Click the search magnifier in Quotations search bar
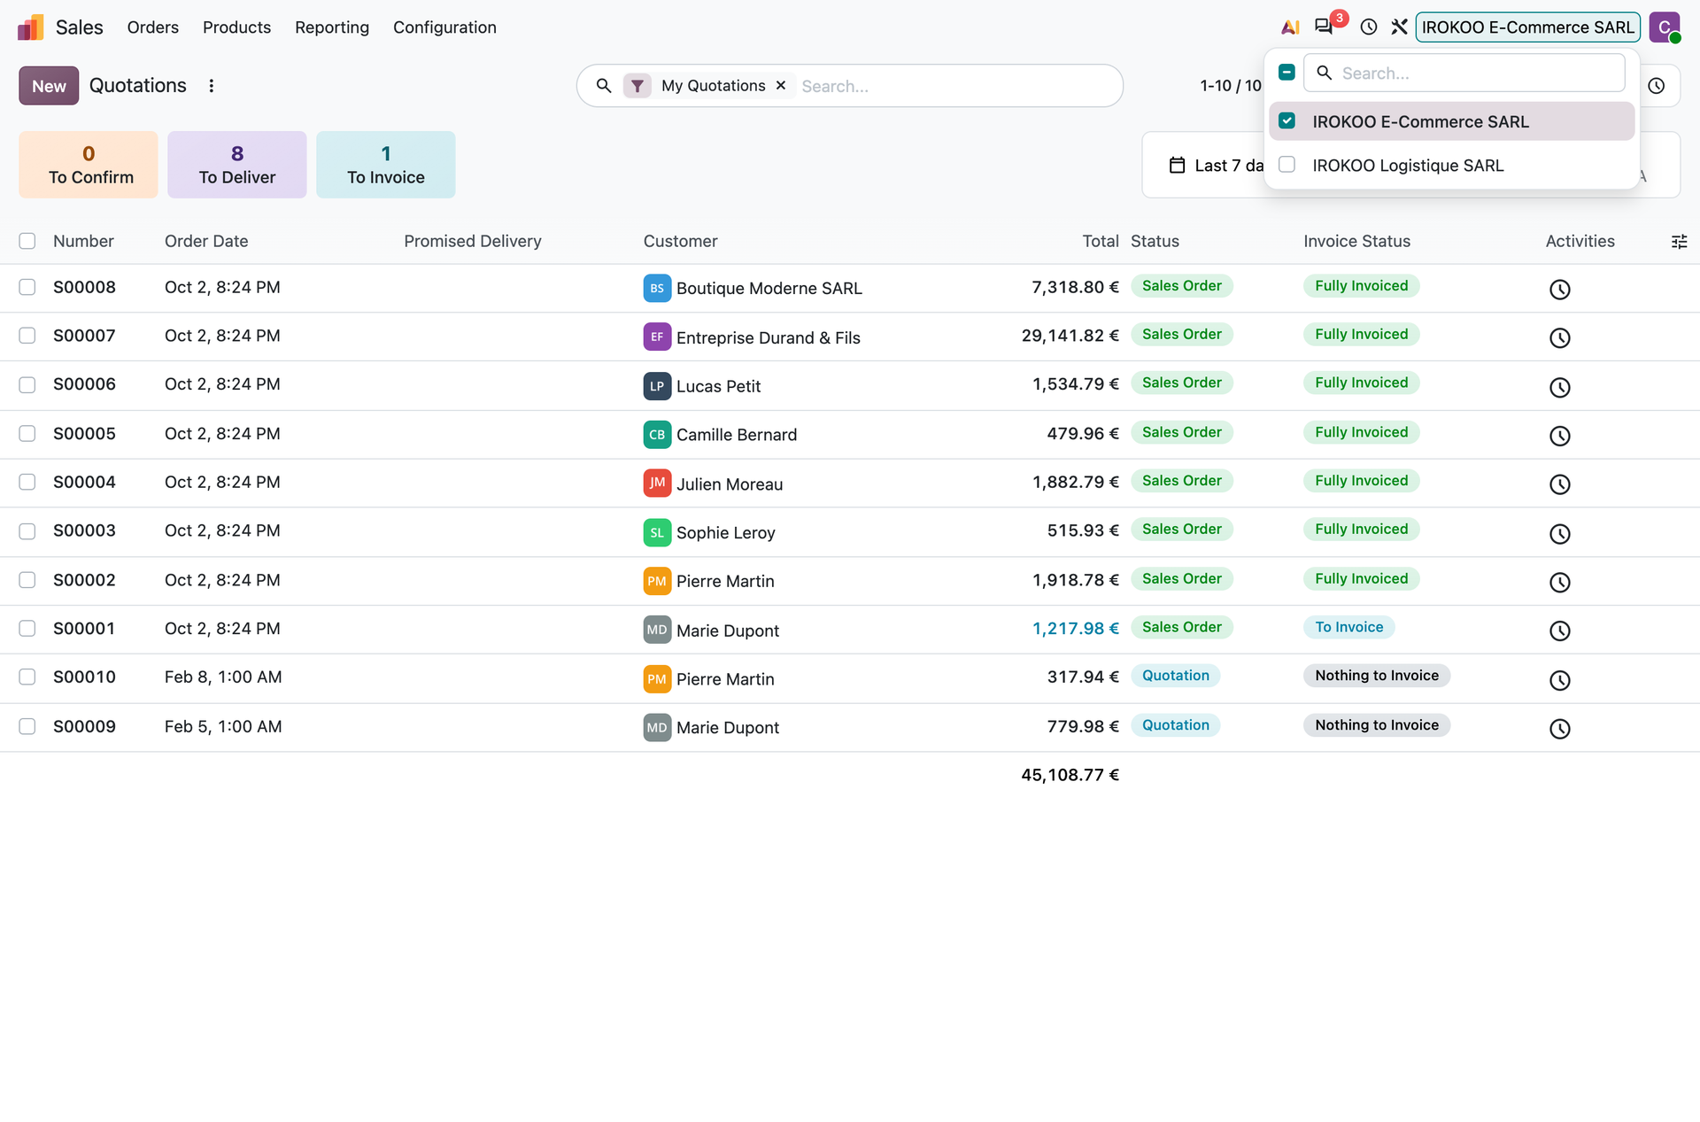 coord(604,86)
